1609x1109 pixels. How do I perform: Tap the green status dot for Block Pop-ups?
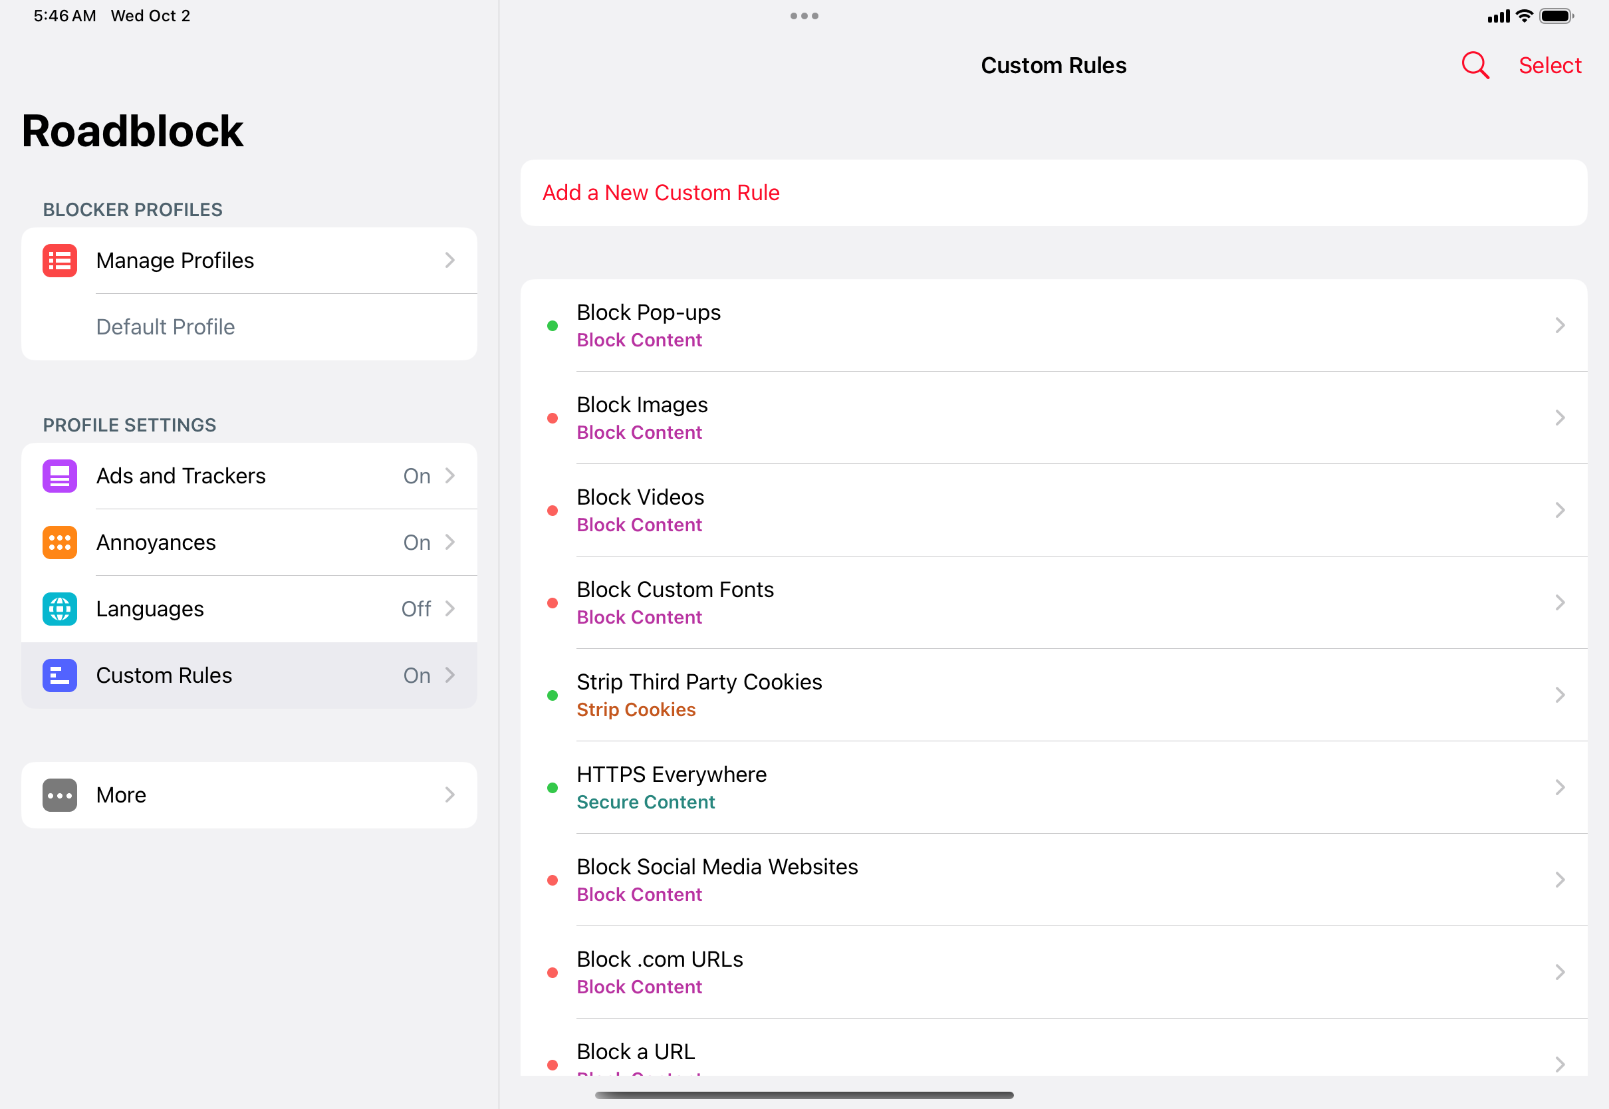click(553, 326)
